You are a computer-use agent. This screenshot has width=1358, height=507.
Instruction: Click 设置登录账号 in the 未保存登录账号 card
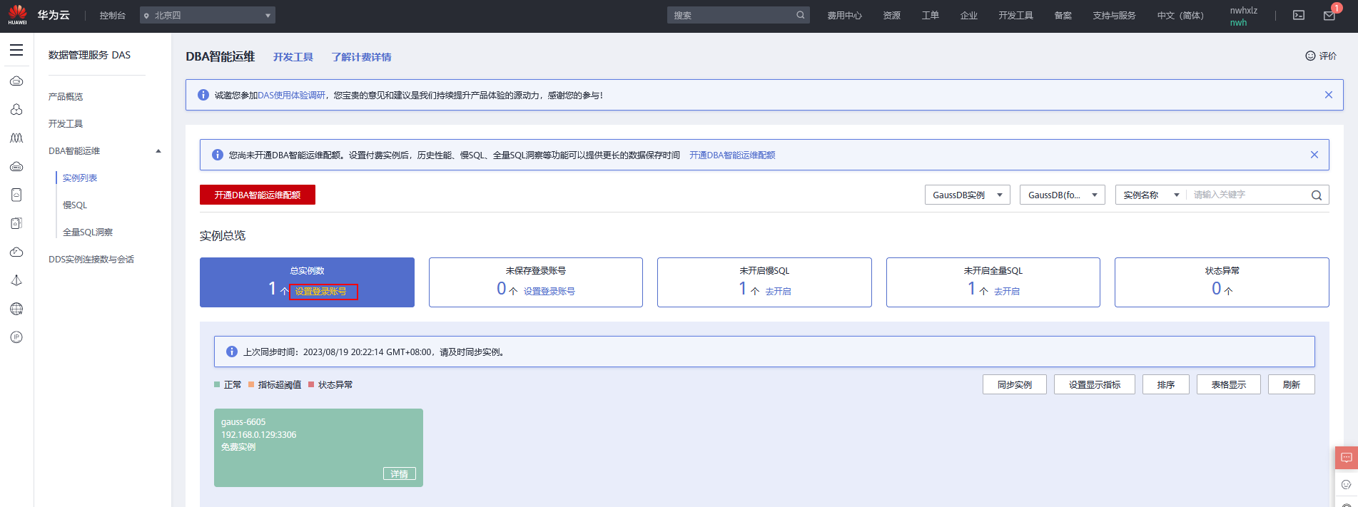point(549,292)
